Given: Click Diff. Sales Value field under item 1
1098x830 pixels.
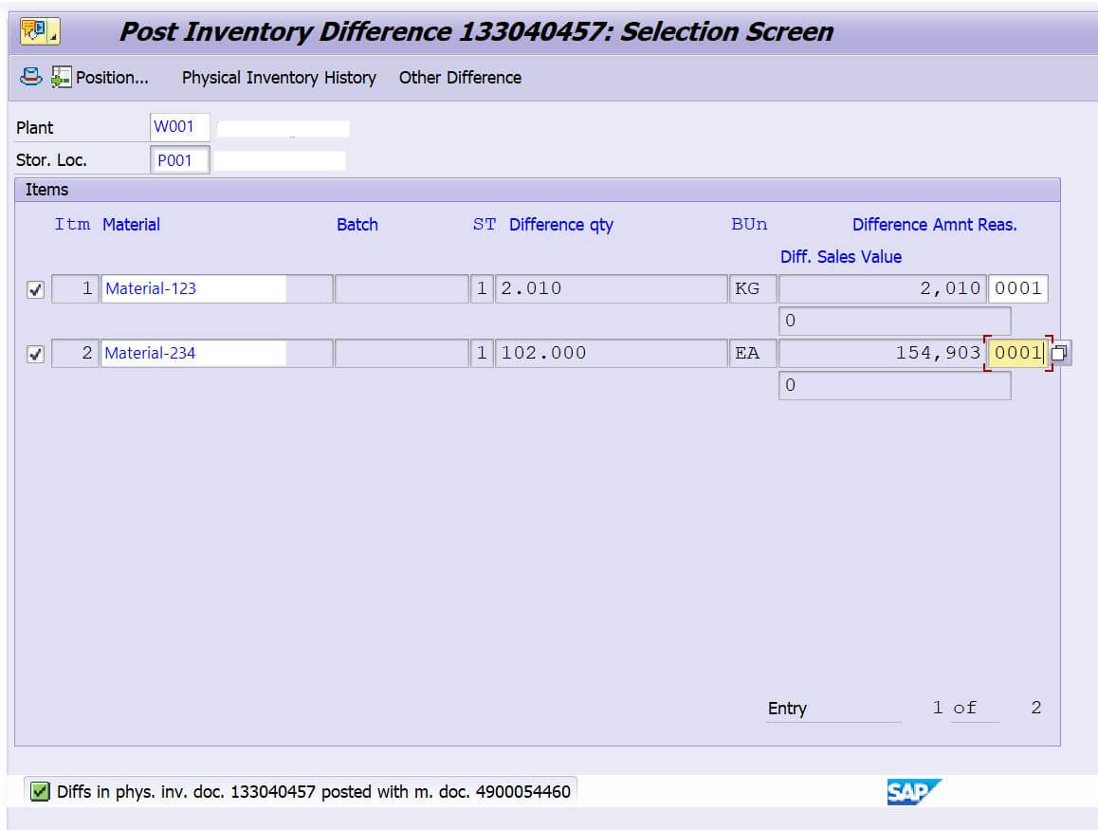Looking at the screenshot, I should coord(894,321).
